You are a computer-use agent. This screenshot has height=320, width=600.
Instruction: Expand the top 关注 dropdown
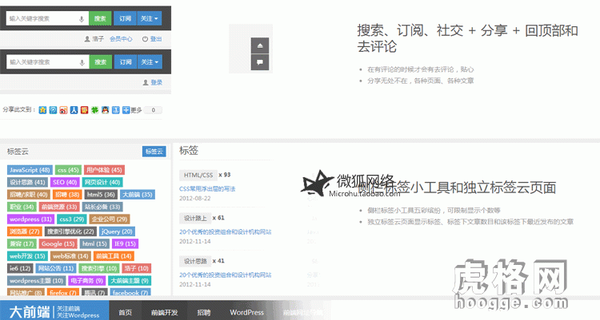[150, 18]
